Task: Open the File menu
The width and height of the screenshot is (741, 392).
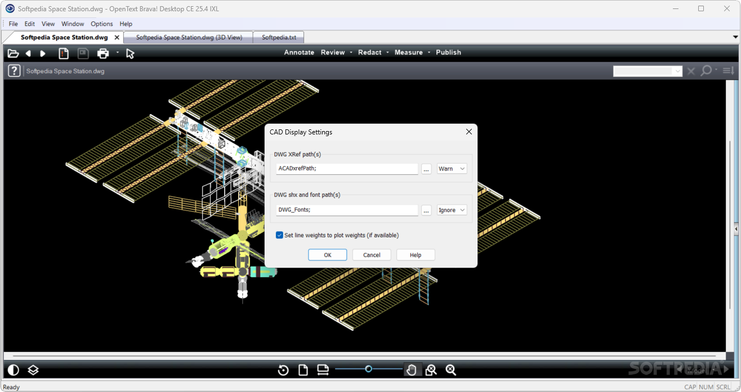Action: [x=13, y=24]
